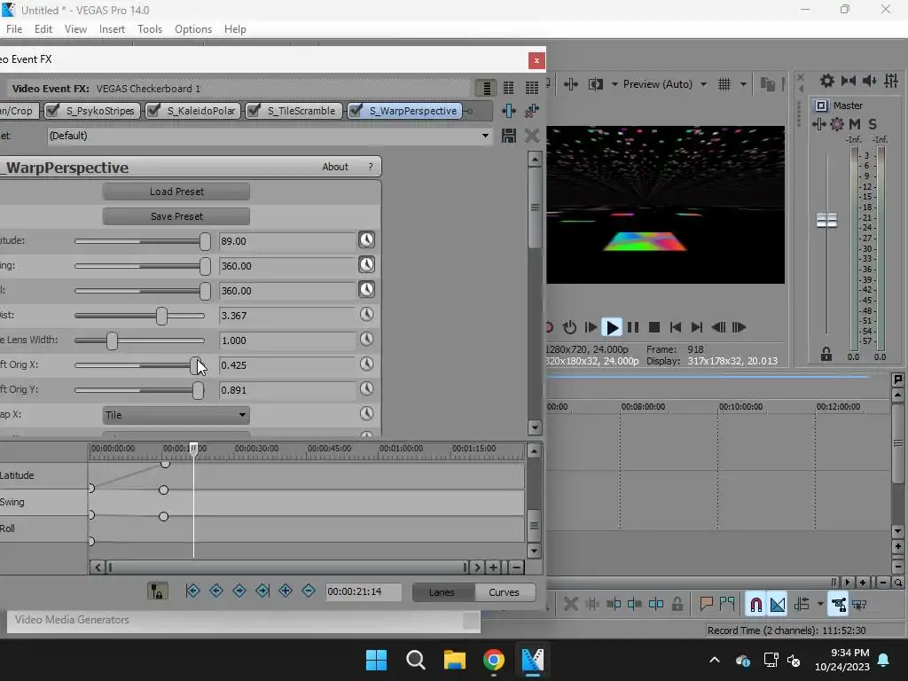
Task: Open Master Bus audio properties gear
Action: [x=827, y=81]
